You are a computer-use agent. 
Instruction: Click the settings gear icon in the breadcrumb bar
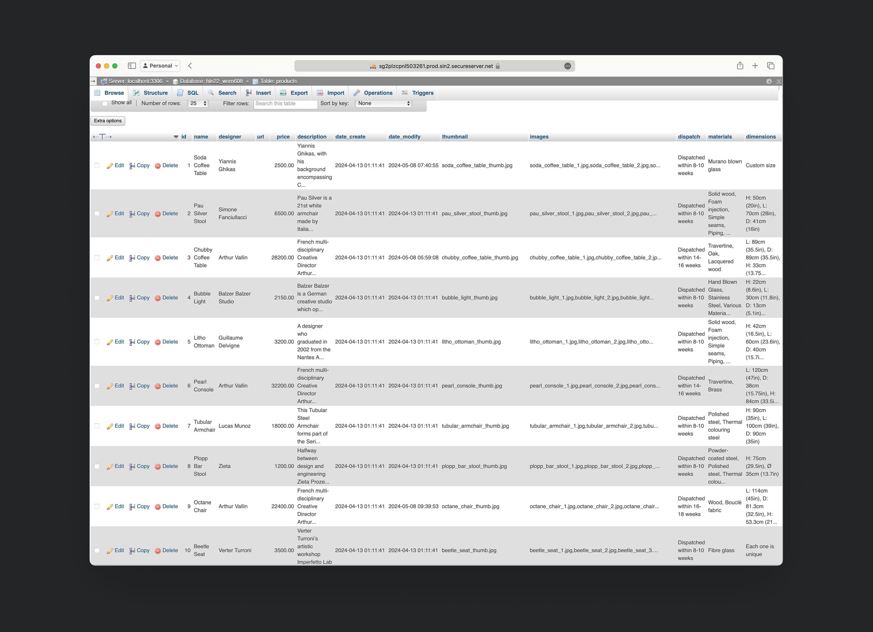click(x=769, y=81)
